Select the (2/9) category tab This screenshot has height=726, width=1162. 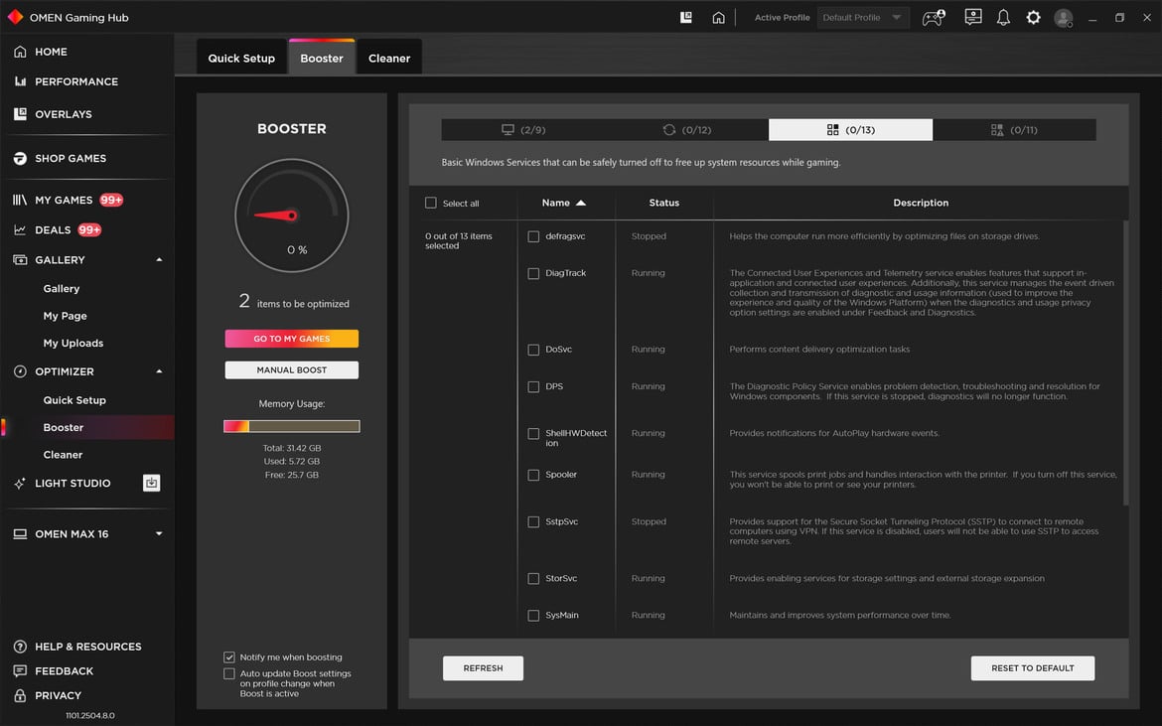tap(523, 130)
